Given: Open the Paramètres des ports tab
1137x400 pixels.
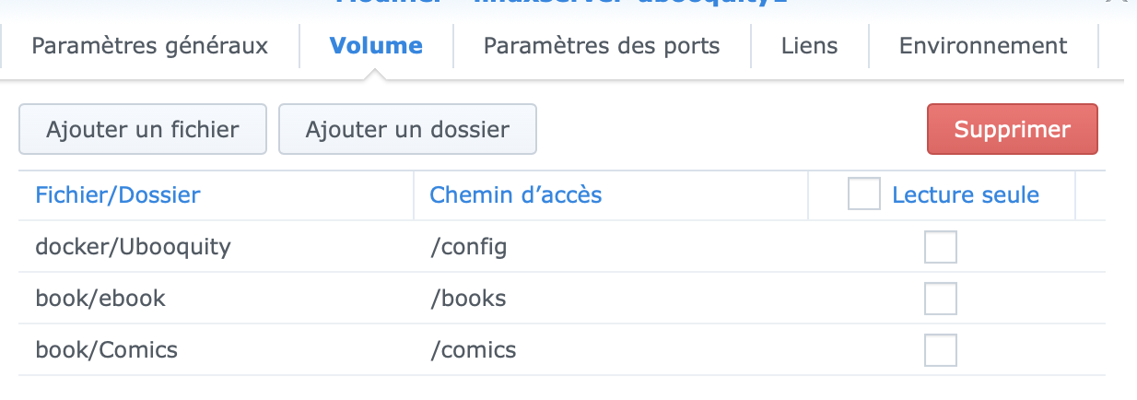Looking at the screenshot, I should pyautogui.click(x=602, y=46).
